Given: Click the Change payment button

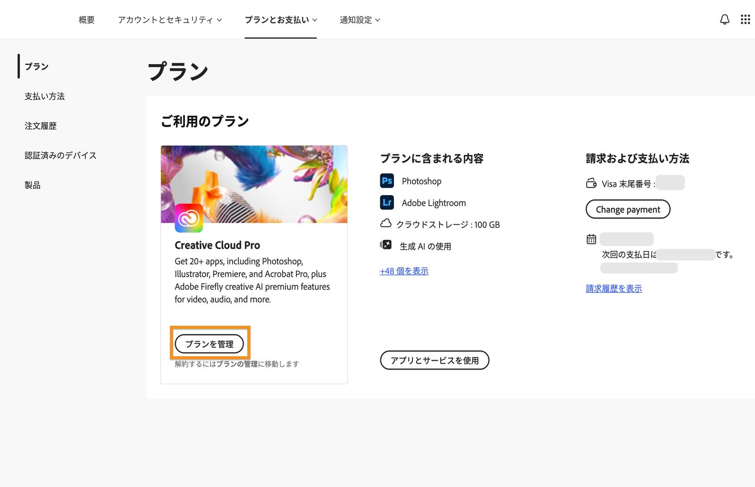Looking at the screenshot, I should coord(628,209).
